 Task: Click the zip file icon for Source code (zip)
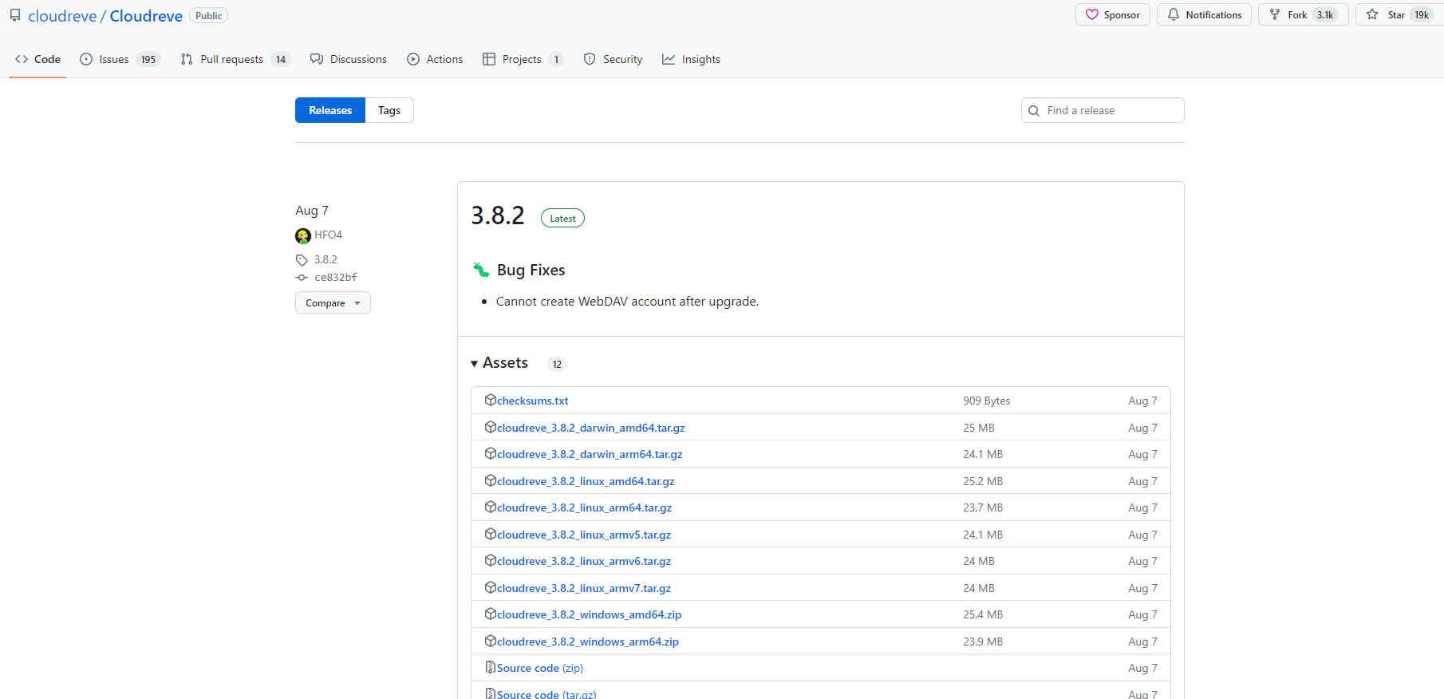point(491,667)
